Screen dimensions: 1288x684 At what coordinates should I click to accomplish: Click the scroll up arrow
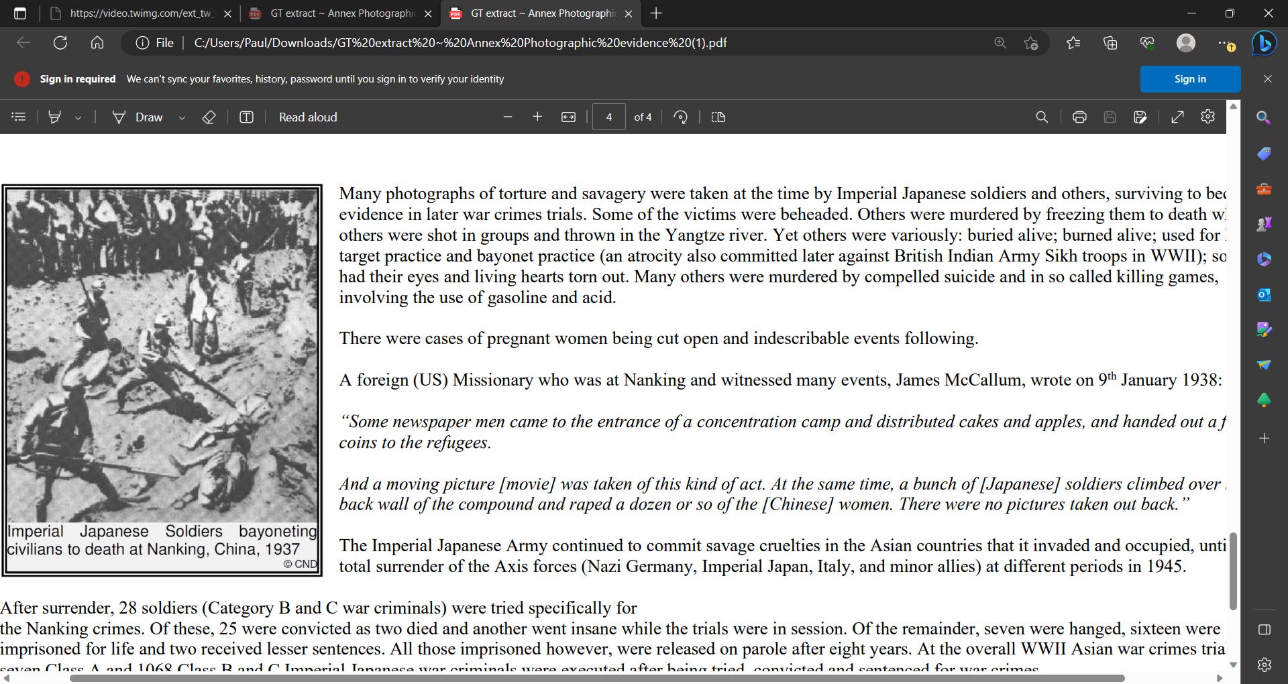(x=1232, y=107)
